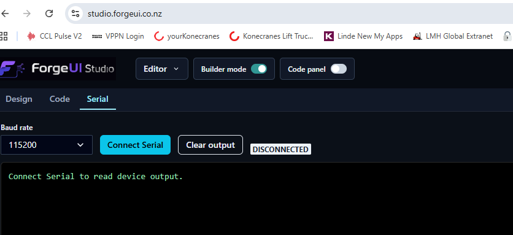Image resolution: width=513 pixels, height=235 pixels.
Task: Click the Connect Serial button
Action: point(135,145)
